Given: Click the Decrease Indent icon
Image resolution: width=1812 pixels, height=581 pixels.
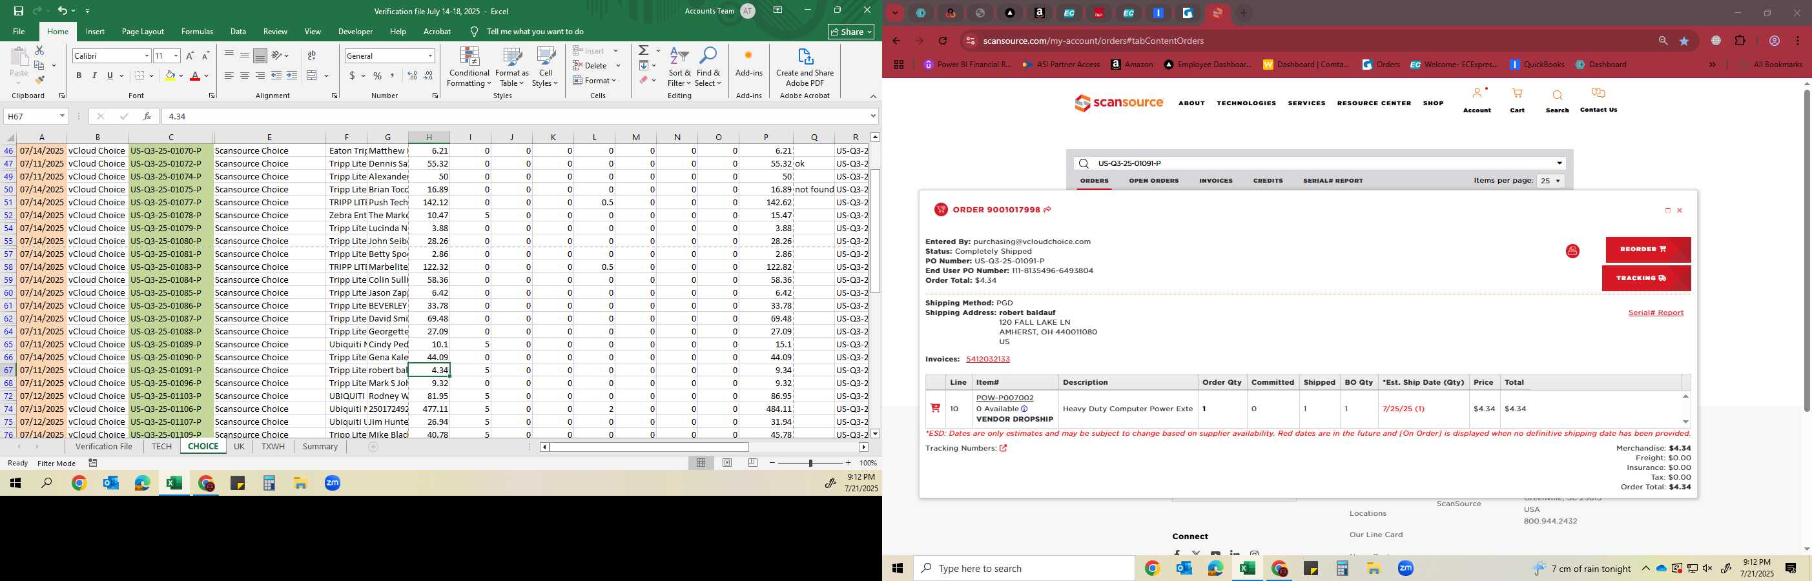Looking at the screenshot, I should pyautogui.click(x=276, y=76).
